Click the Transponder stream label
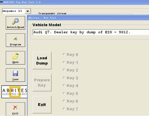 click(x=52, y=13)
